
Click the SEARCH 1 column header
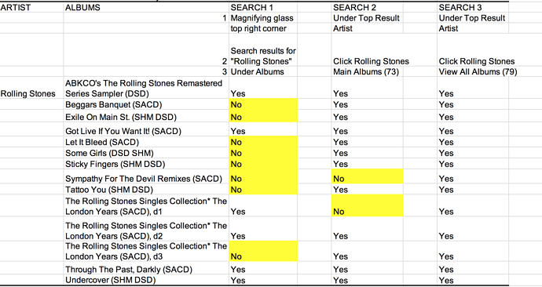[x=263, y=7]
